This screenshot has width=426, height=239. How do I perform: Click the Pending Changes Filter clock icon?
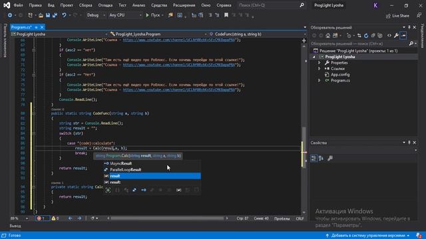pos(349,35)
